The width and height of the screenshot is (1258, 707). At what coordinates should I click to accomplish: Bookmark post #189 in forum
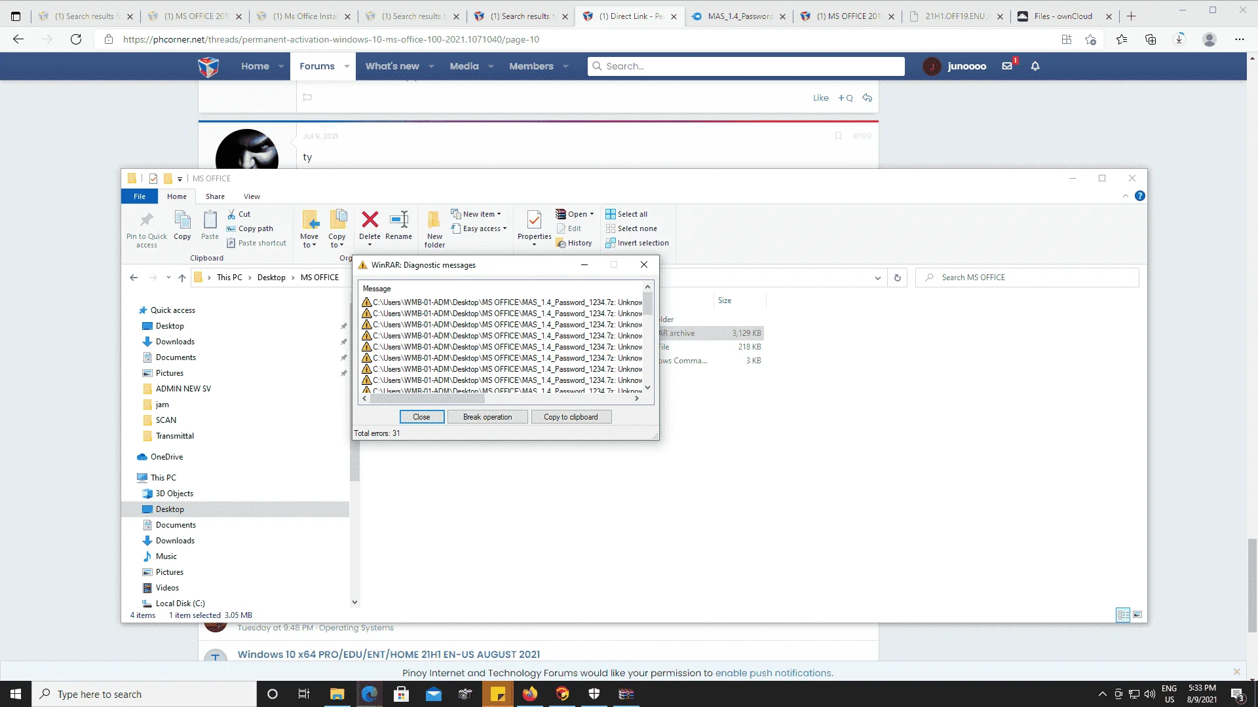click(x=838, y=136)
